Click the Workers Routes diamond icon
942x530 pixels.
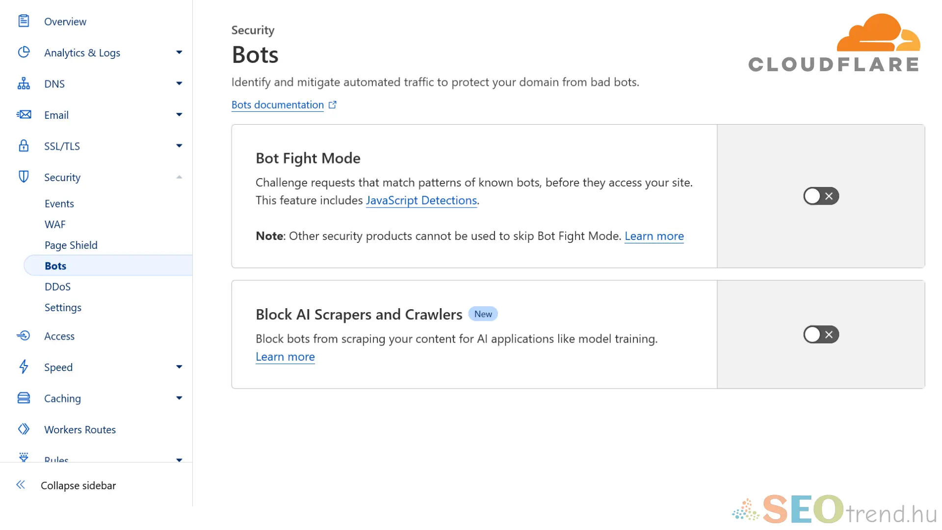(24, 429)
